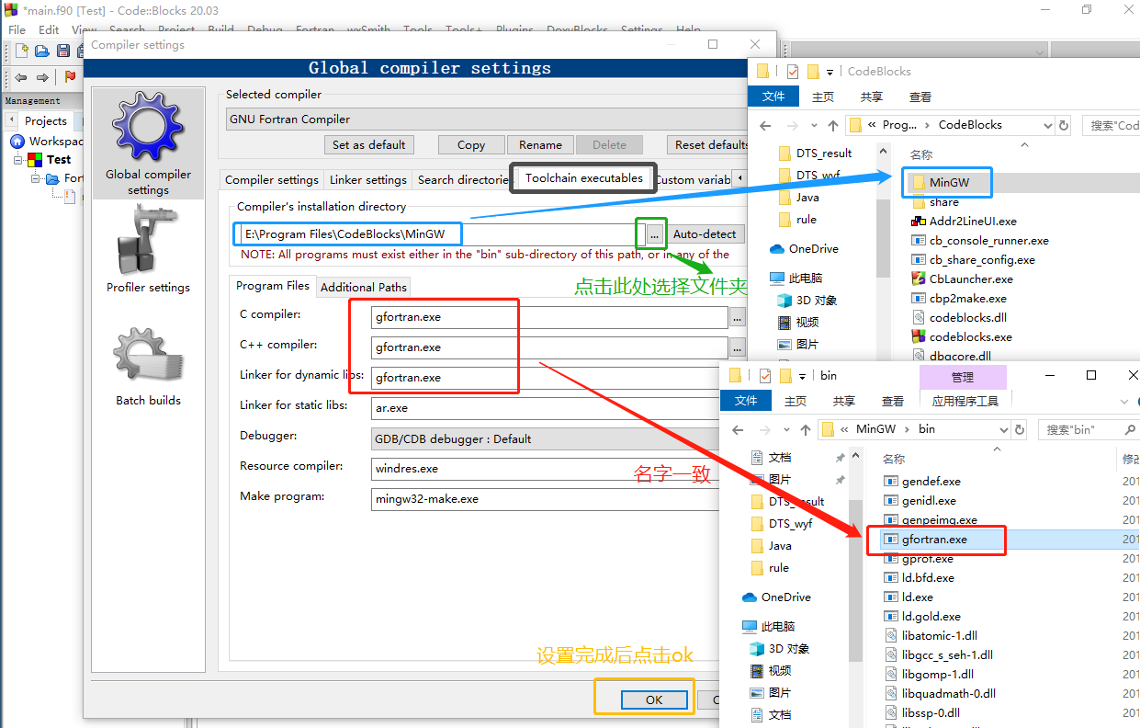Select the Workspace globe icon in Management panel
The height and width of the screenshot is (728, 1140).
coord(19,141)
